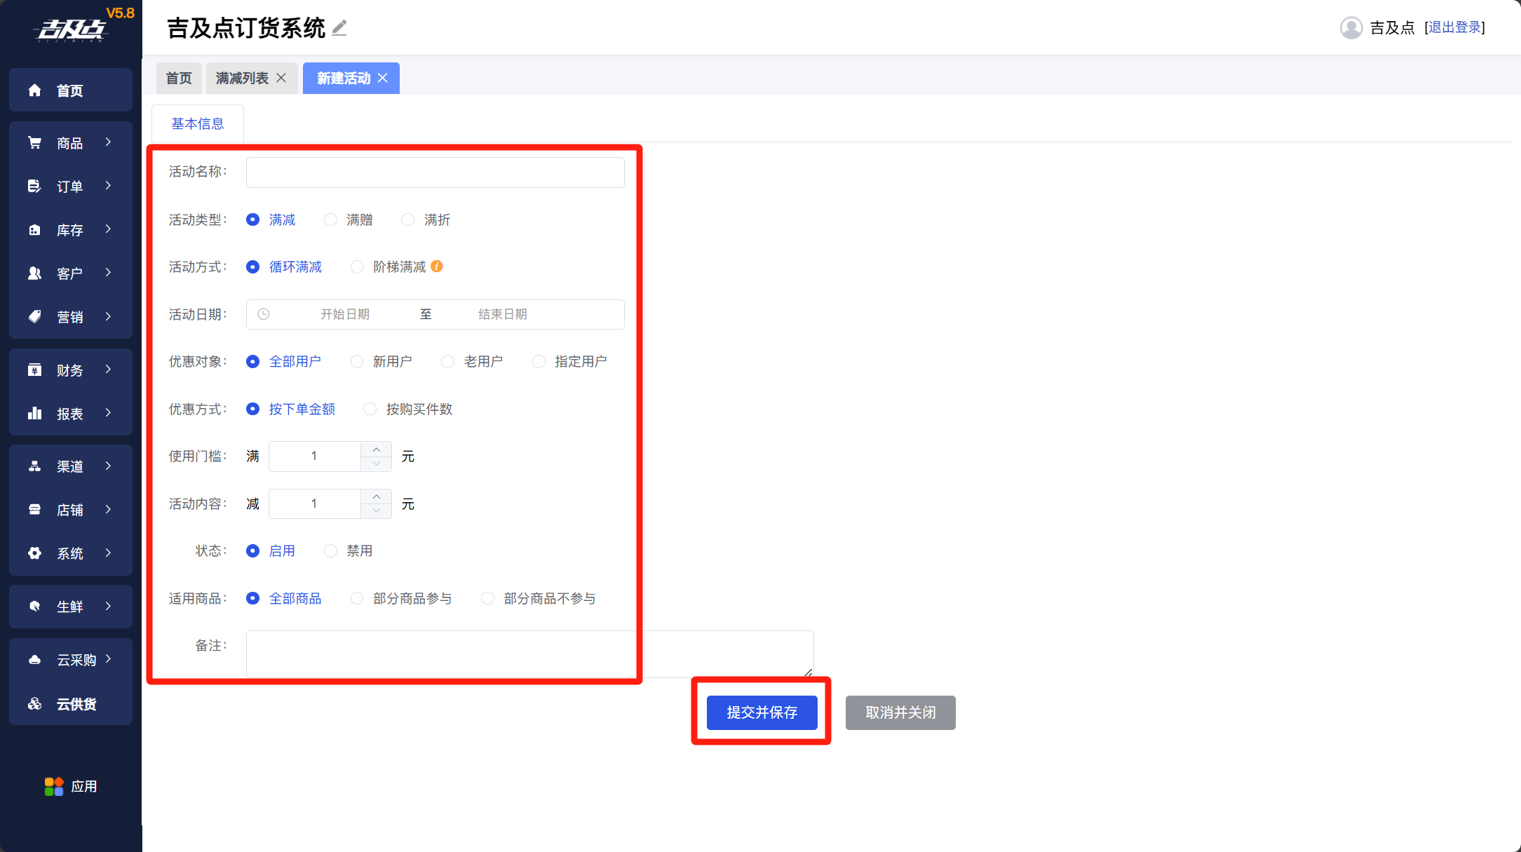Open the 首页 tab
Screen dimensions: 1521x852
click(x=178, y=78)
